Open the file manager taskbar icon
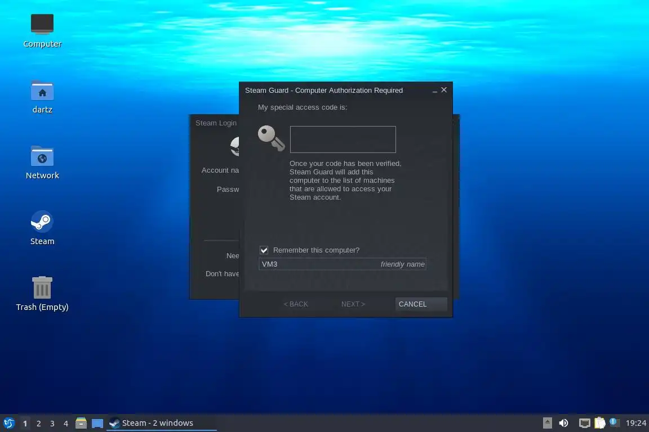This screenshot has height=432, width=649. [81, 423]
